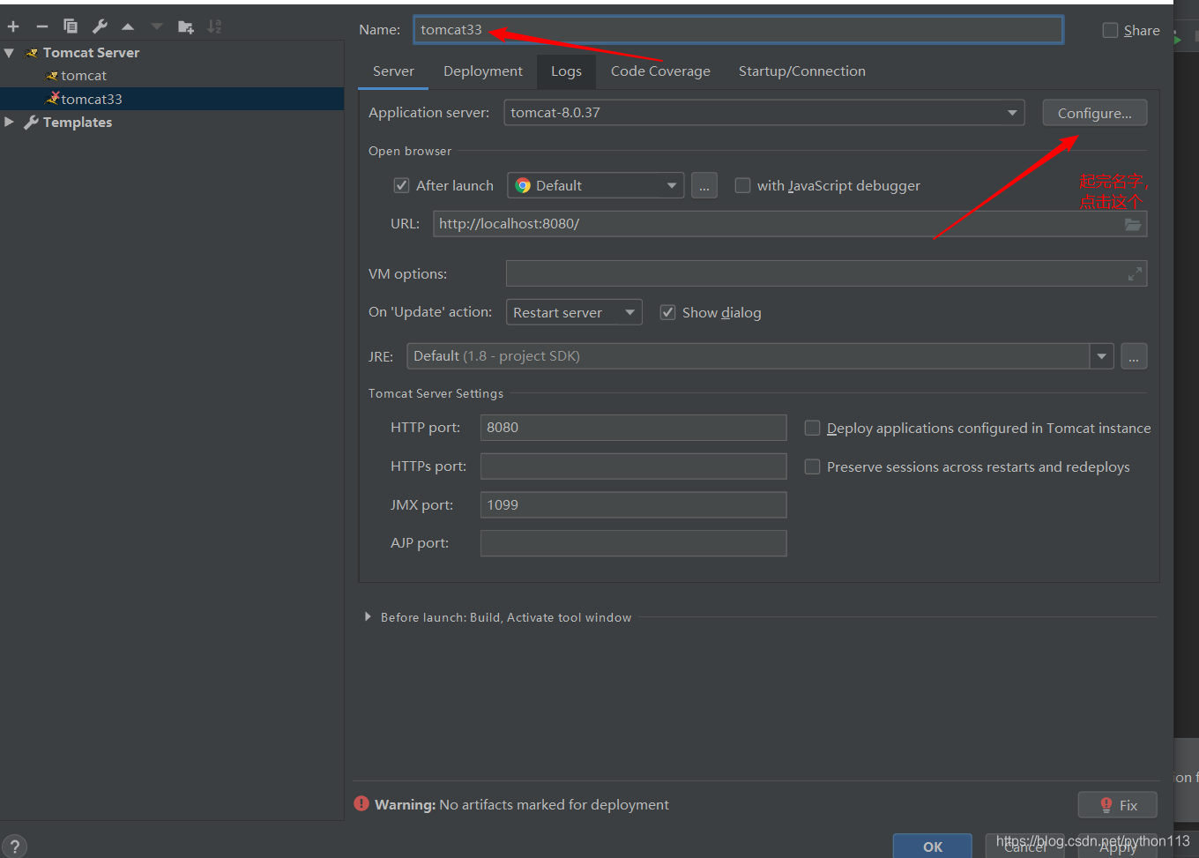Click the browser ellipsis browse button

click(x=704, y=185)
